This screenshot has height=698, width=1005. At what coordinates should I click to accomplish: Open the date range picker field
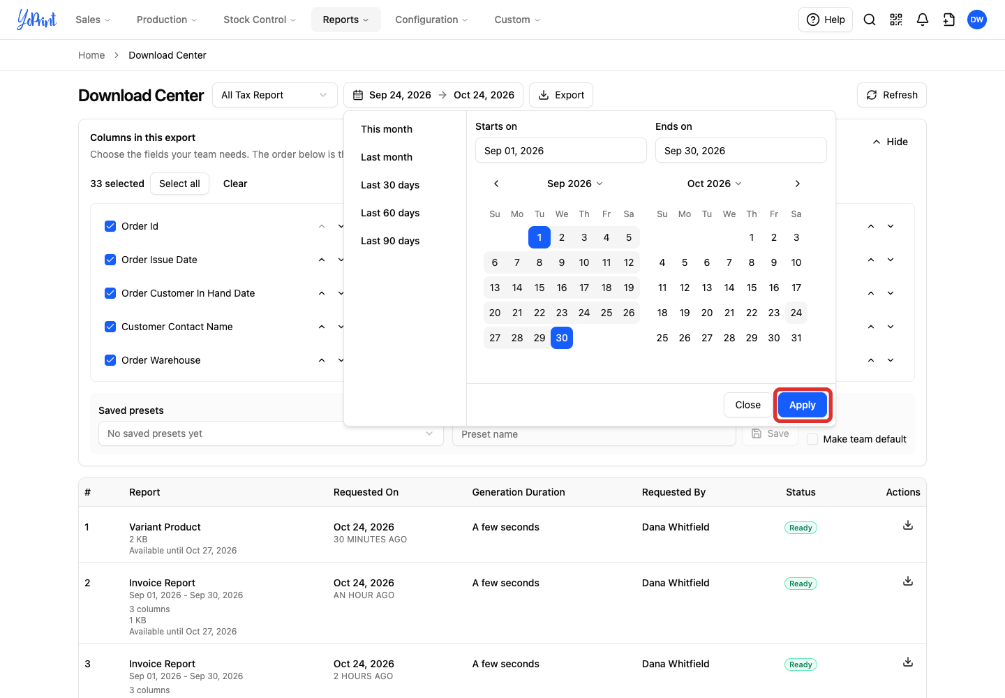tap(433, 95)
